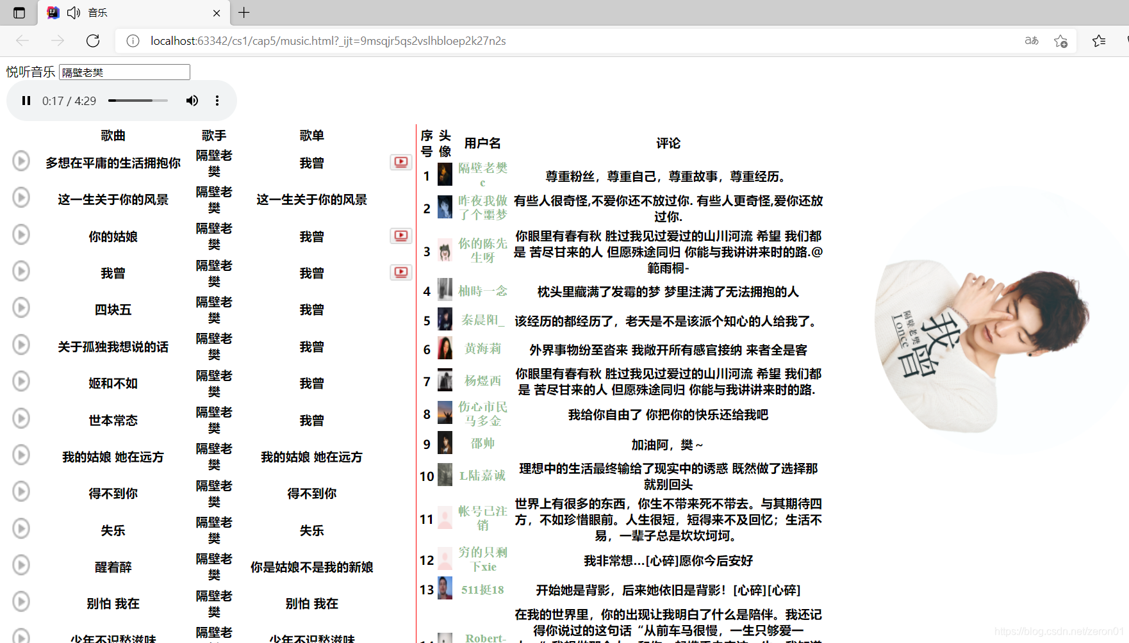Open the MV video icon beside 你的姑娘
This screenshot has height=643, width=1129.
[x=401, y=236]
